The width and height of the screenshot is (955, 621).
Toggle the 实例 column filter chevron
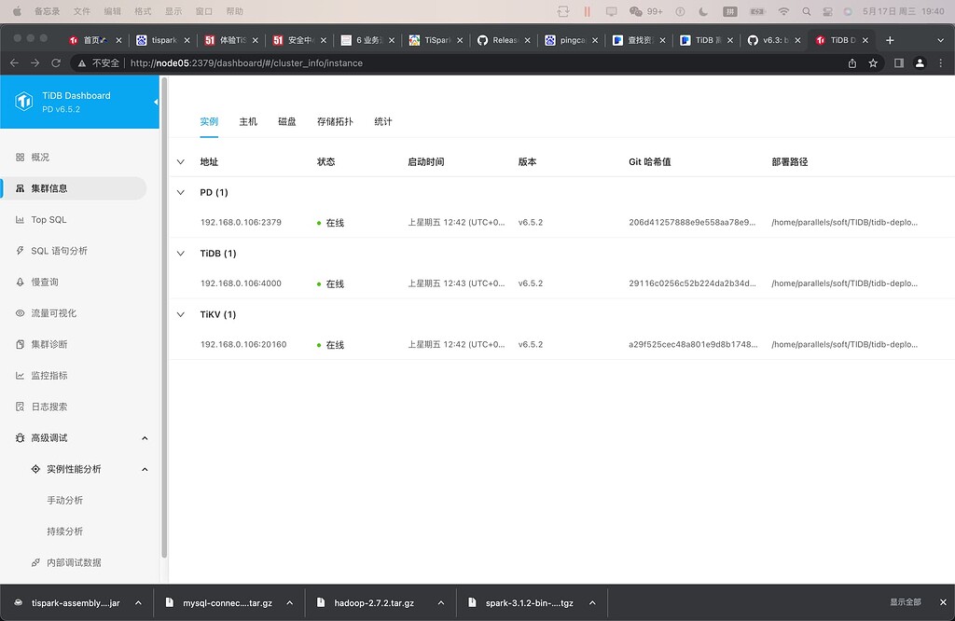tap(180, 160)
